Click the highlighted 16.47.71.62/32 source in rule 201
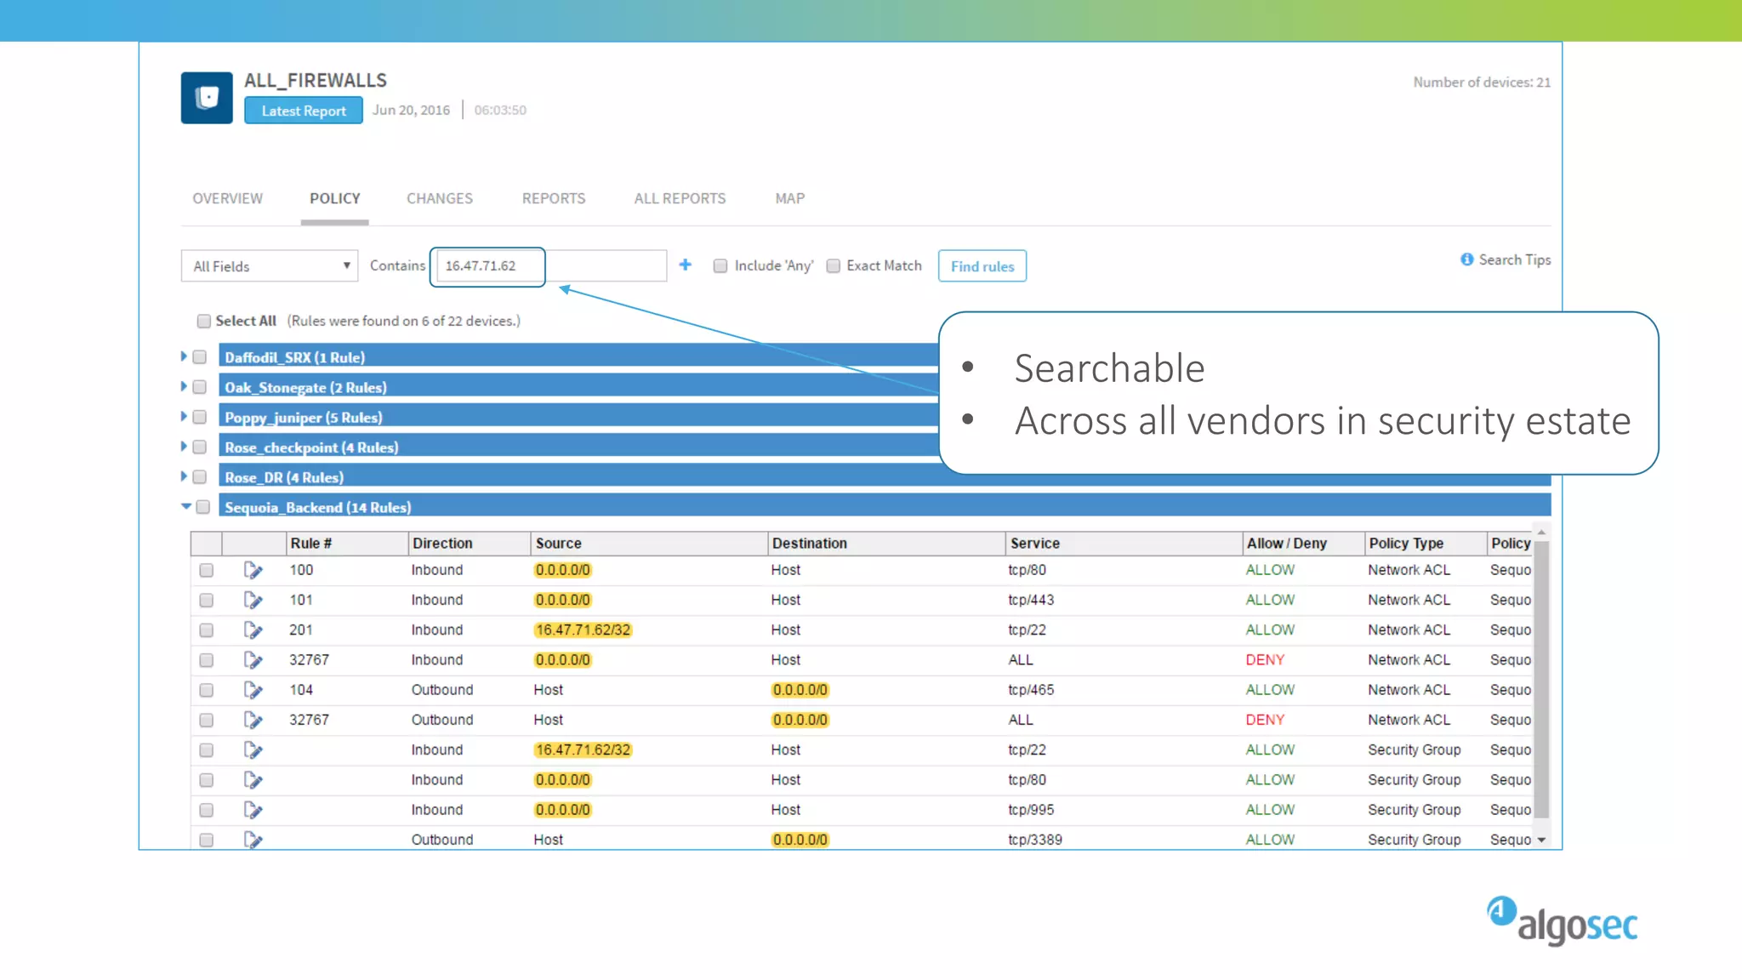The height and width of the screenshot is (980, 1742). click(583, 630)
